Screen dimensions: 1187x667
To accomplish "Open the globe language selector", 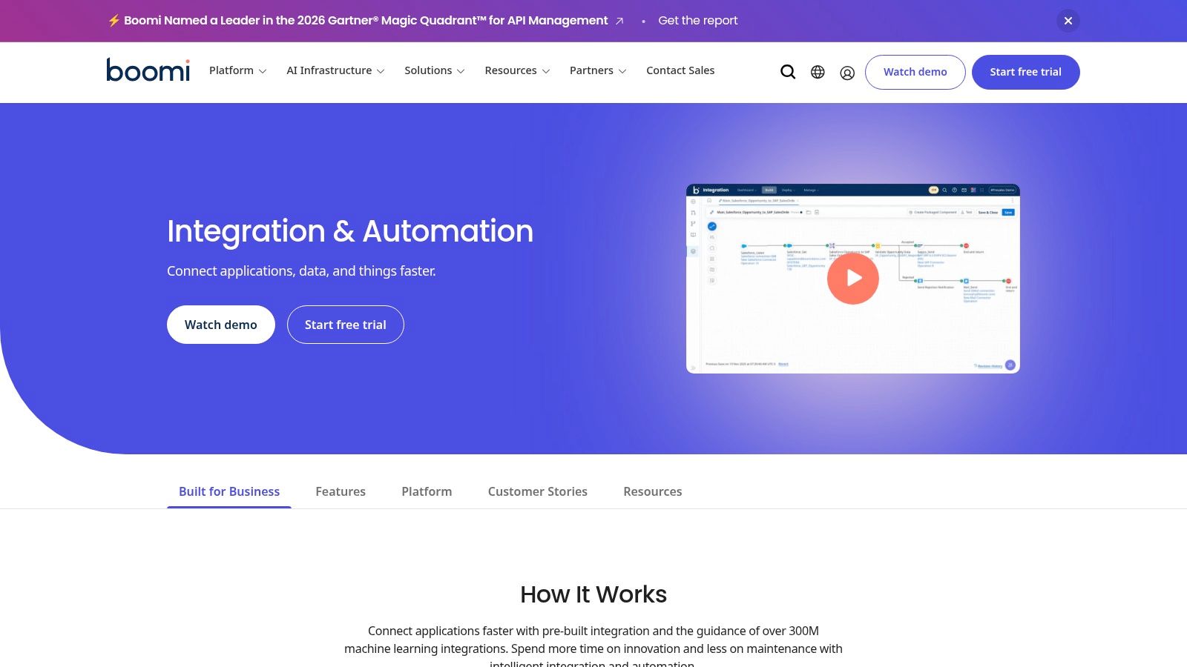I will click(818, 72).
